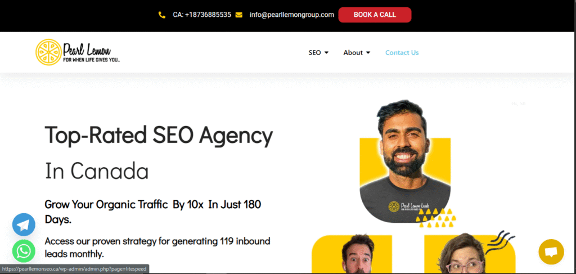Expand the About dropdown arrow

coord(368,52)
